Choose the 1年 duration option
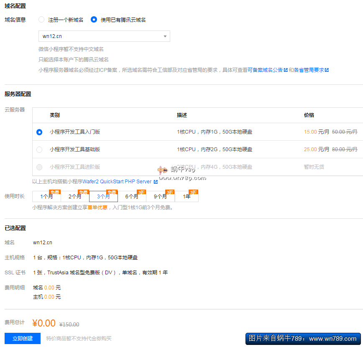This screenshot has width=363, height=347. [x=187, y=196]
